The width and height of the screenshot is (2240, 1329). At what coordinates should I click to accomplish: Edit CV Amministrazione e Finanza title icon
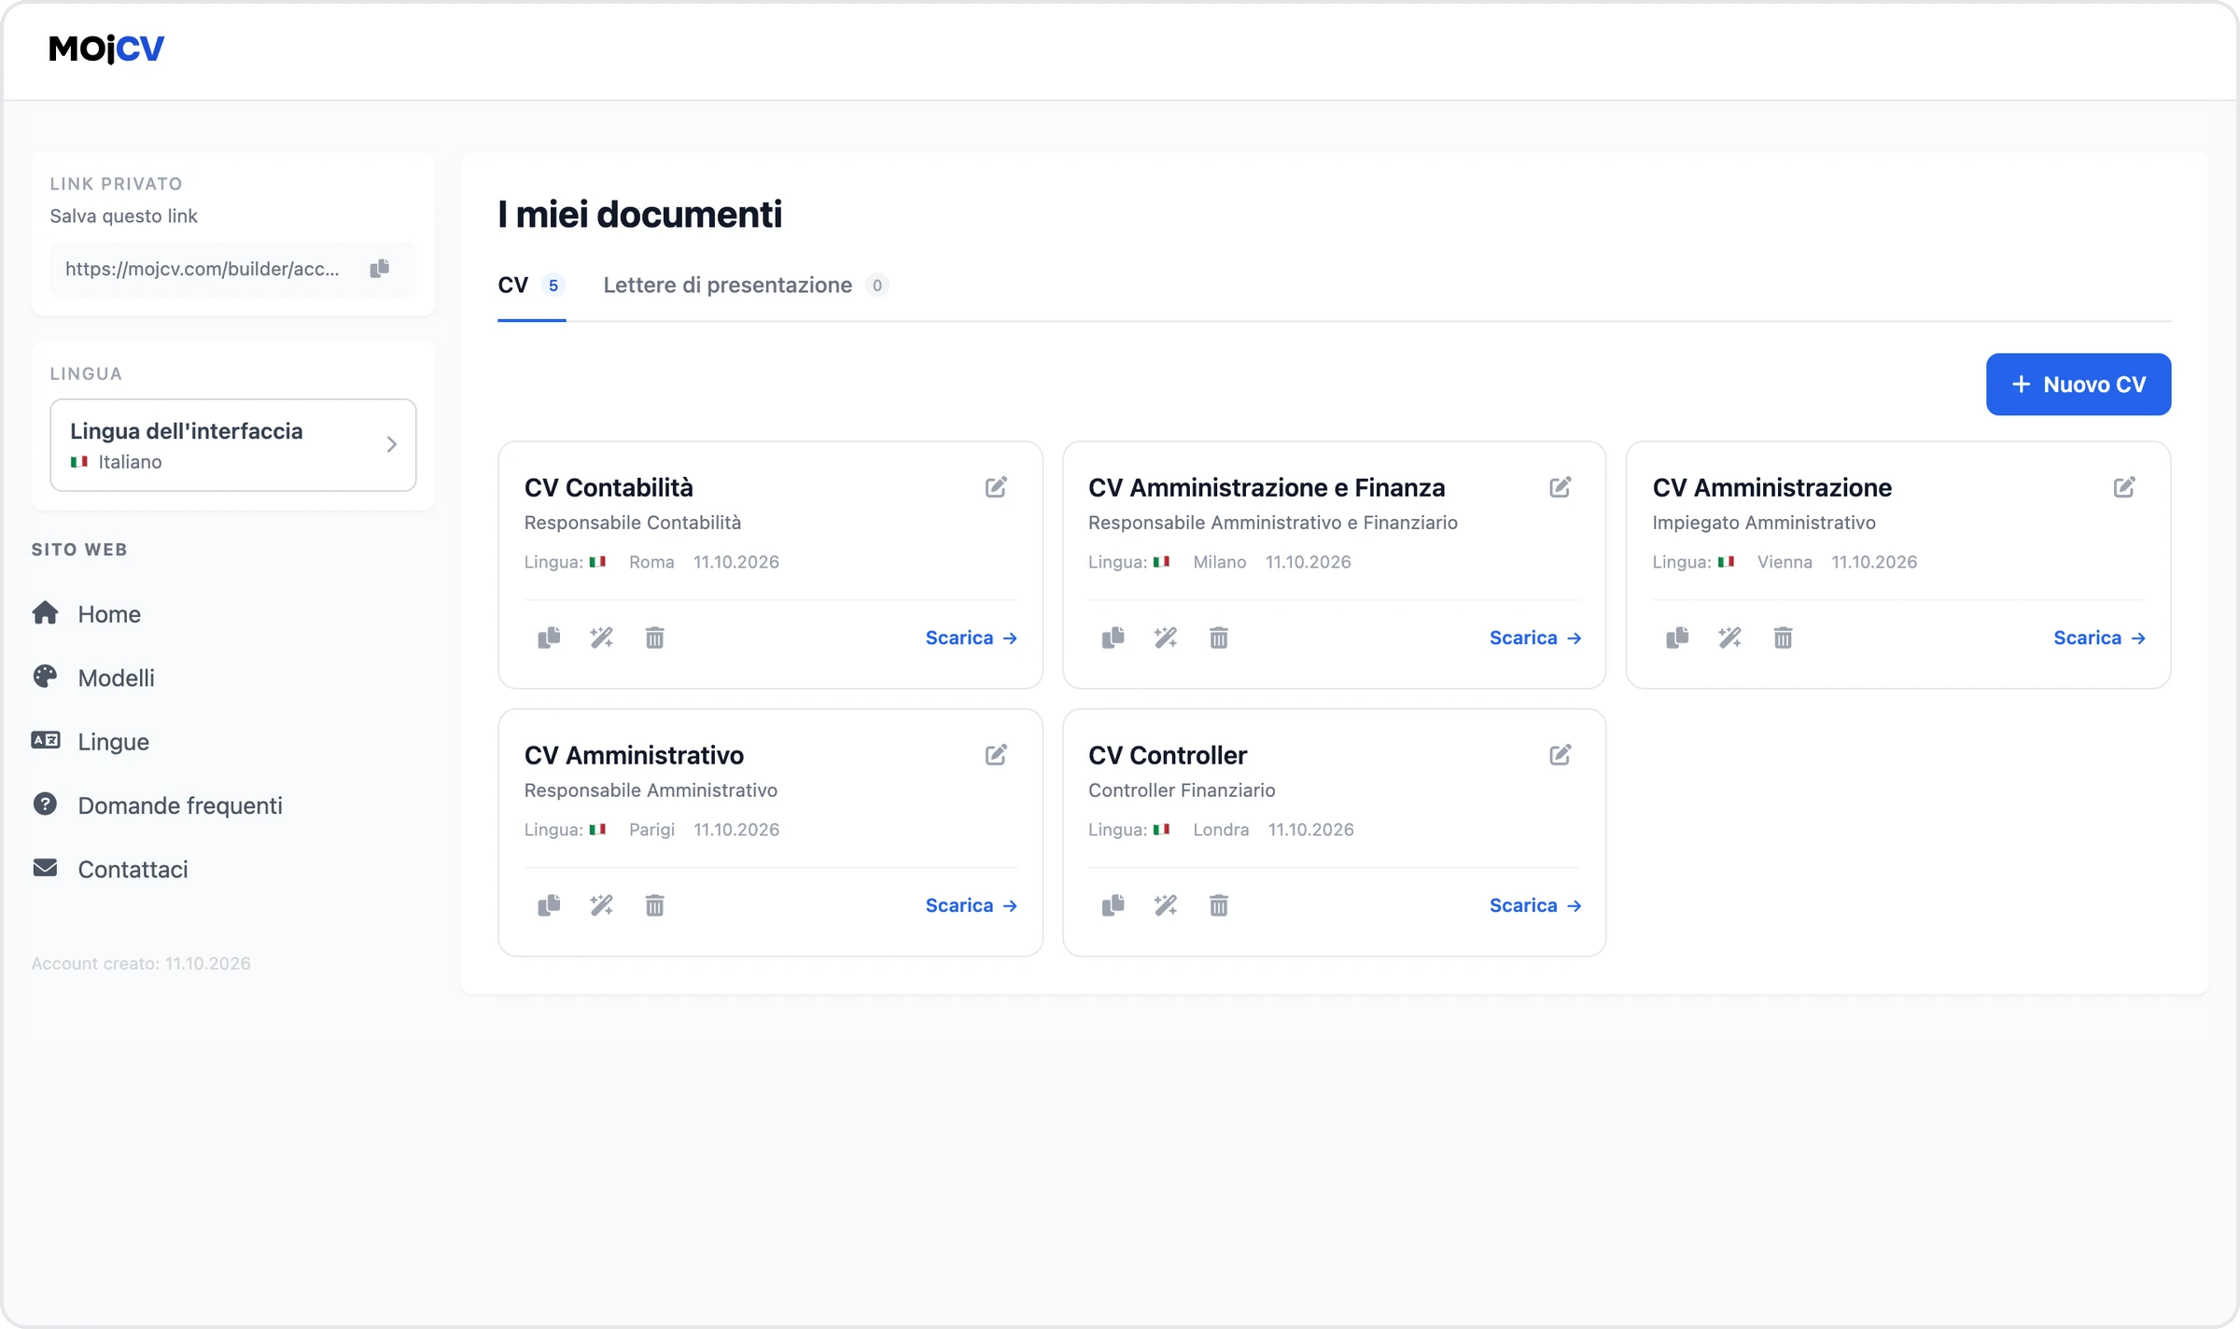pyautogui.click(x=1561, y=487)
